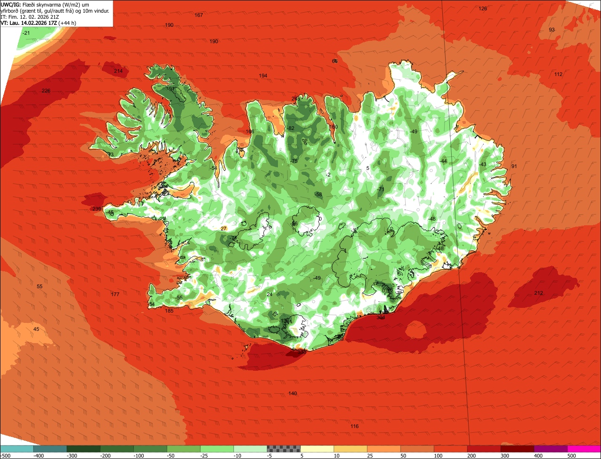Click the '160' map value label
The height and width of the screenshot is (459, 601).
333,127
